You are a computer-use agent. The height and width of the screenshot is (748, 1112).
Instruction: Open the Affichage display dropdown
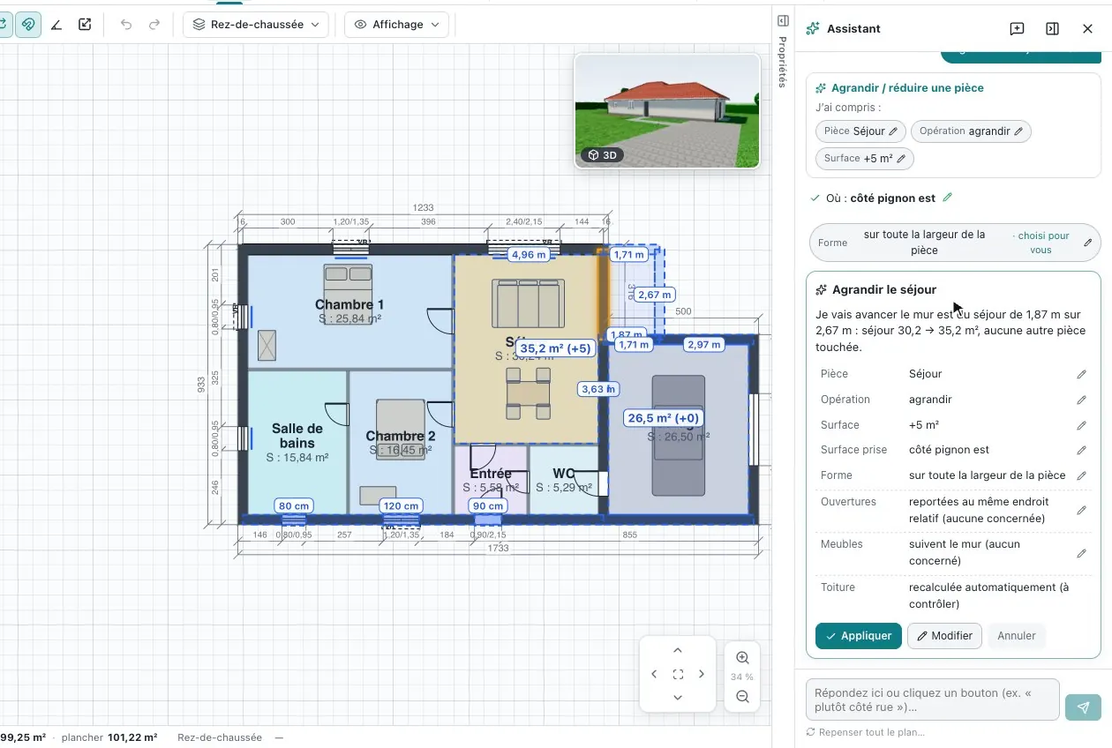point(396,25)
